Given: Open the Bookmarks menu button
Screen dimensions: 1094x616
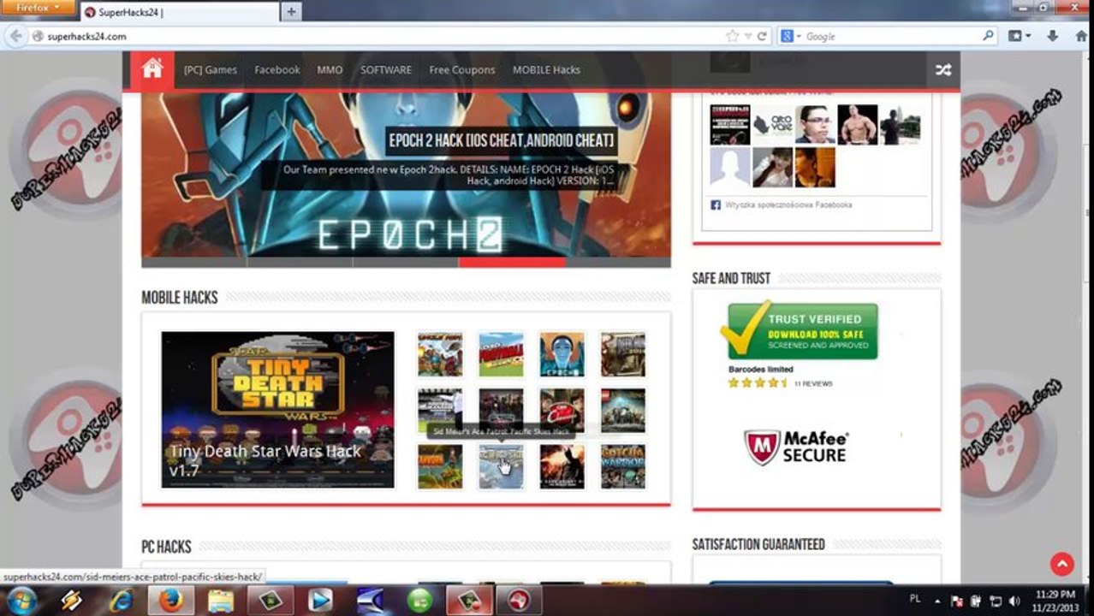Looking at the screenshot, I should pos(1020,36).
